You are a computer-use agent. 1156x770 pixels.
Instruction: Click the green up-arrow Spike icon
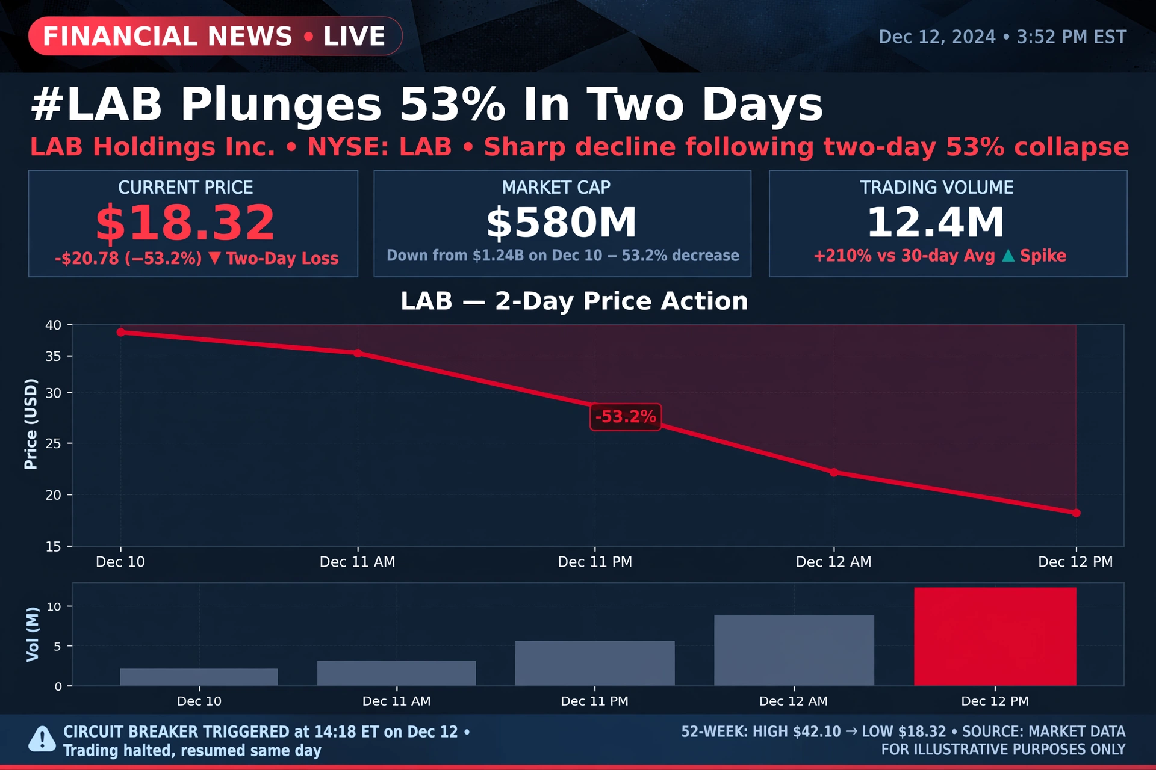coord(1008,256)
